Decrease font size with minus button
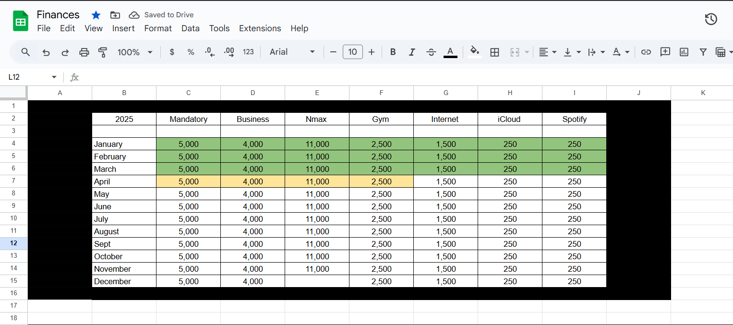 [333, 52]
